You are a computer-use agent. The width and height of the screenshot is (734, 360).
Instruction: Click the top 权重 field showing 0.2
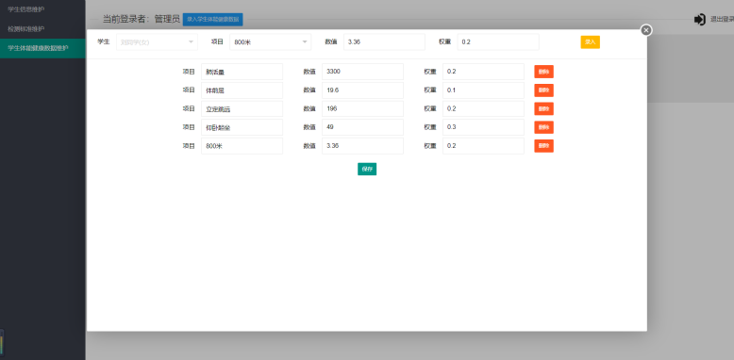point(498,42)
